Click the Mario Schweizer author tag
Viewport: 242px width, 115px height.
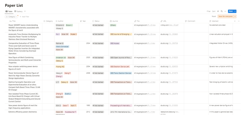pos(62,47)
